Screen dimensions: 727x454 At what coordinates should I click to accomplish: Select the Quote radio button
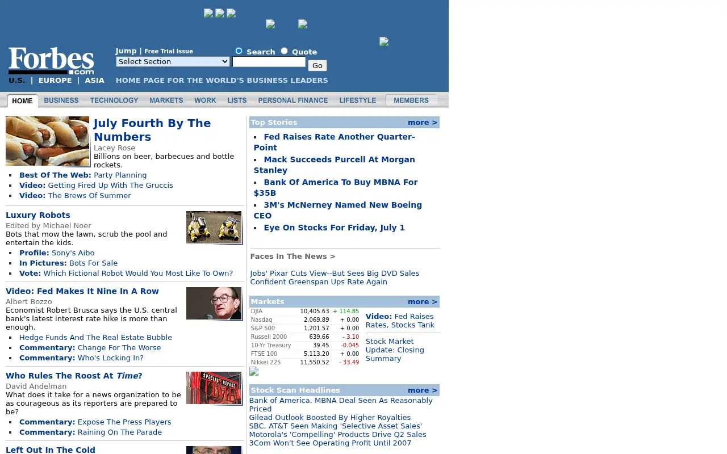[x=285, y=51]
